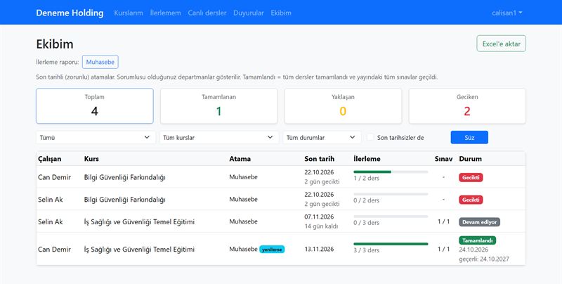
Task: Filter by the Tamamlanan 1 card
Action: pos(218,106)
